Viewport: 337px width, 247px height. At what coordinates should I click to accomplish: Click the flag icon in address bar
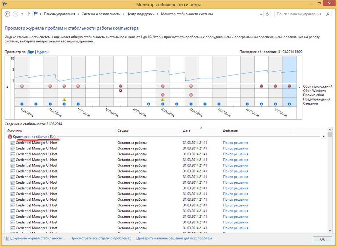(x=36, y=14)
